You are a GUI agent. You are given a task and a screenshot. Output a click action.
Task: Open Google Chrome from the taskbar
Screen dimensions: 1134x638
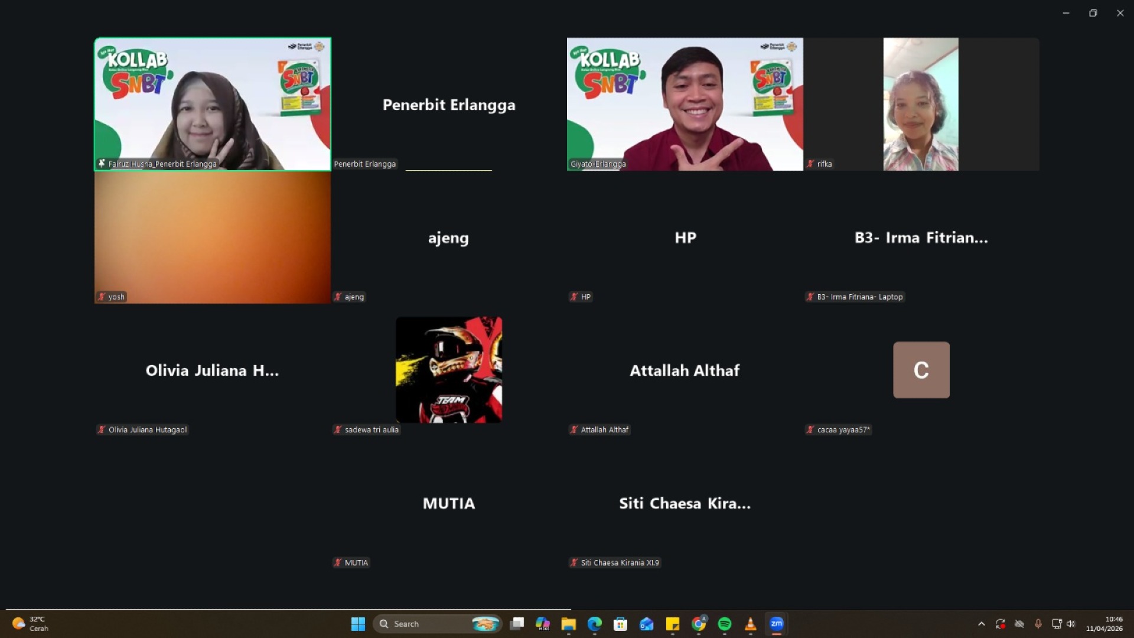click(699, 624)
